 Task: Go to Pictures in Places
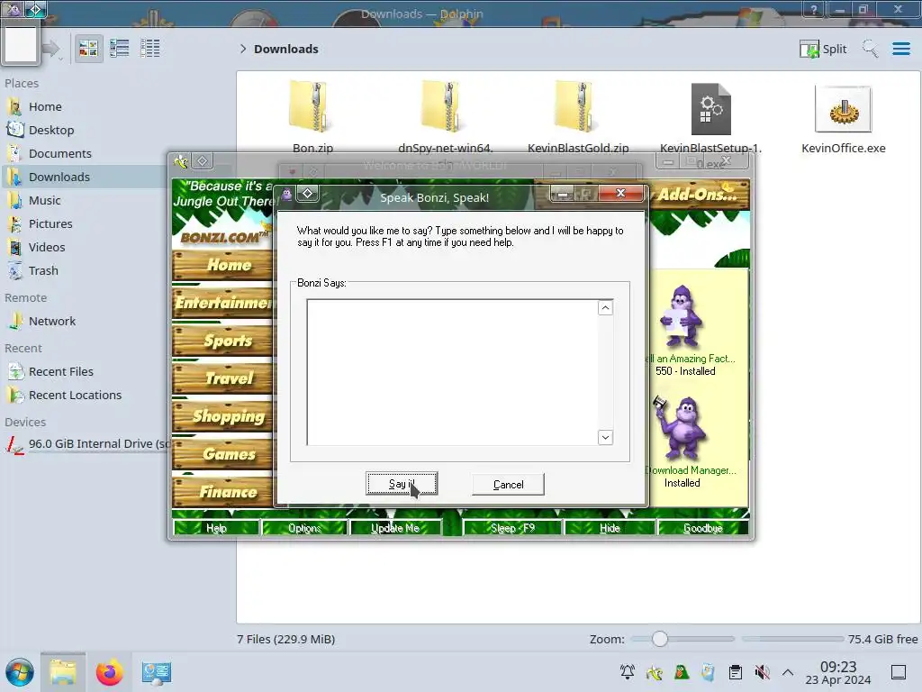[50, 224]
